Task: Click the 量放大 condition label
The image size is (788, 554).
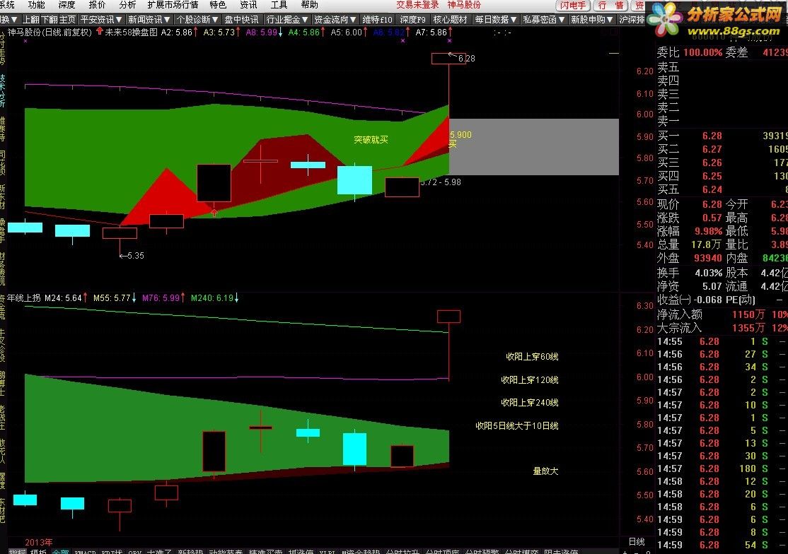Action: pyautogui.click(x=545, y=471)
